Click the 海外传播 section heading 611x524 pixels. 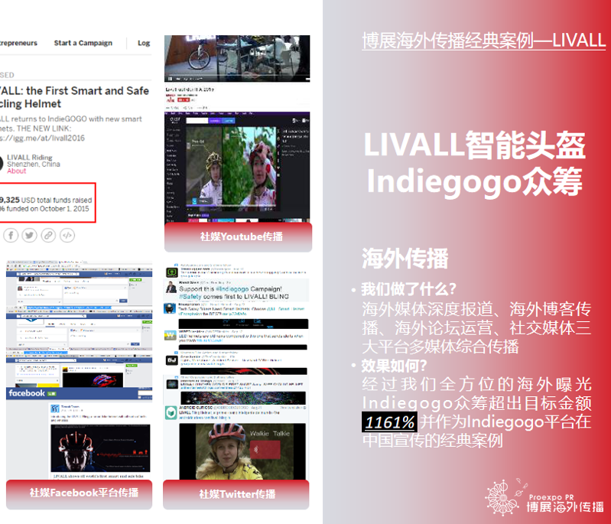(x=405, y=258)
